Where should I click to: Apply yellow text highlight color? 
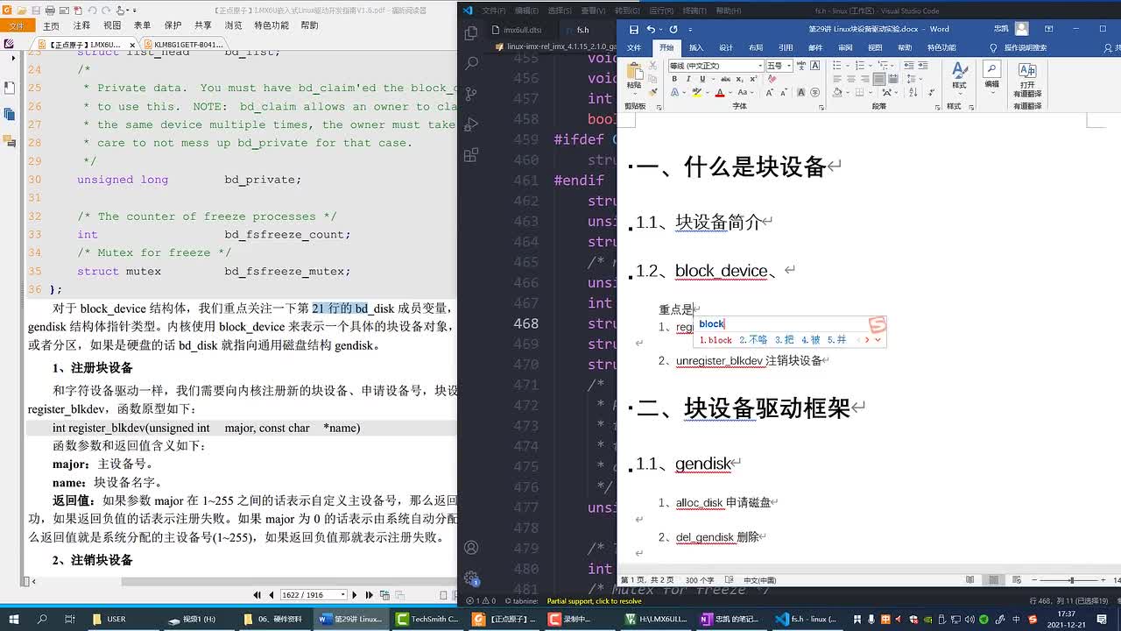click(696, 92)
